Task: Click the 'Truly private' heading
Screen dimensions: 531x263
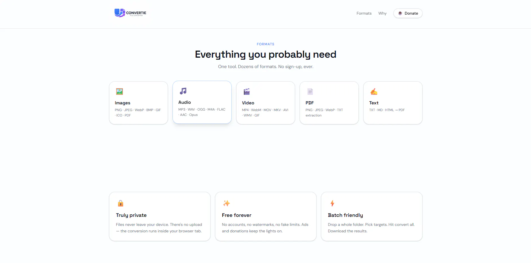Action: (x=131, y=215)
